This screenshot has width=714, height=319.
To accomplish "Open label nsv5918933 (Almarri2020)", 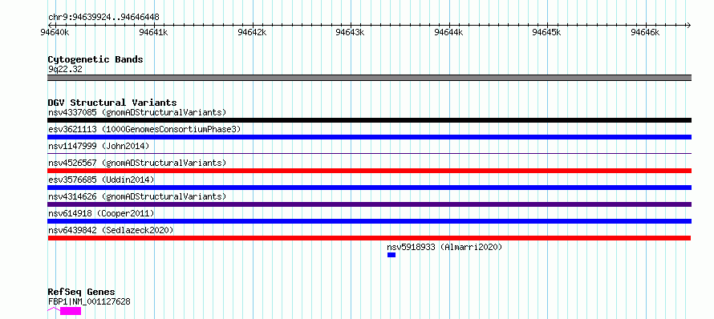I will [x=444, y=247].
